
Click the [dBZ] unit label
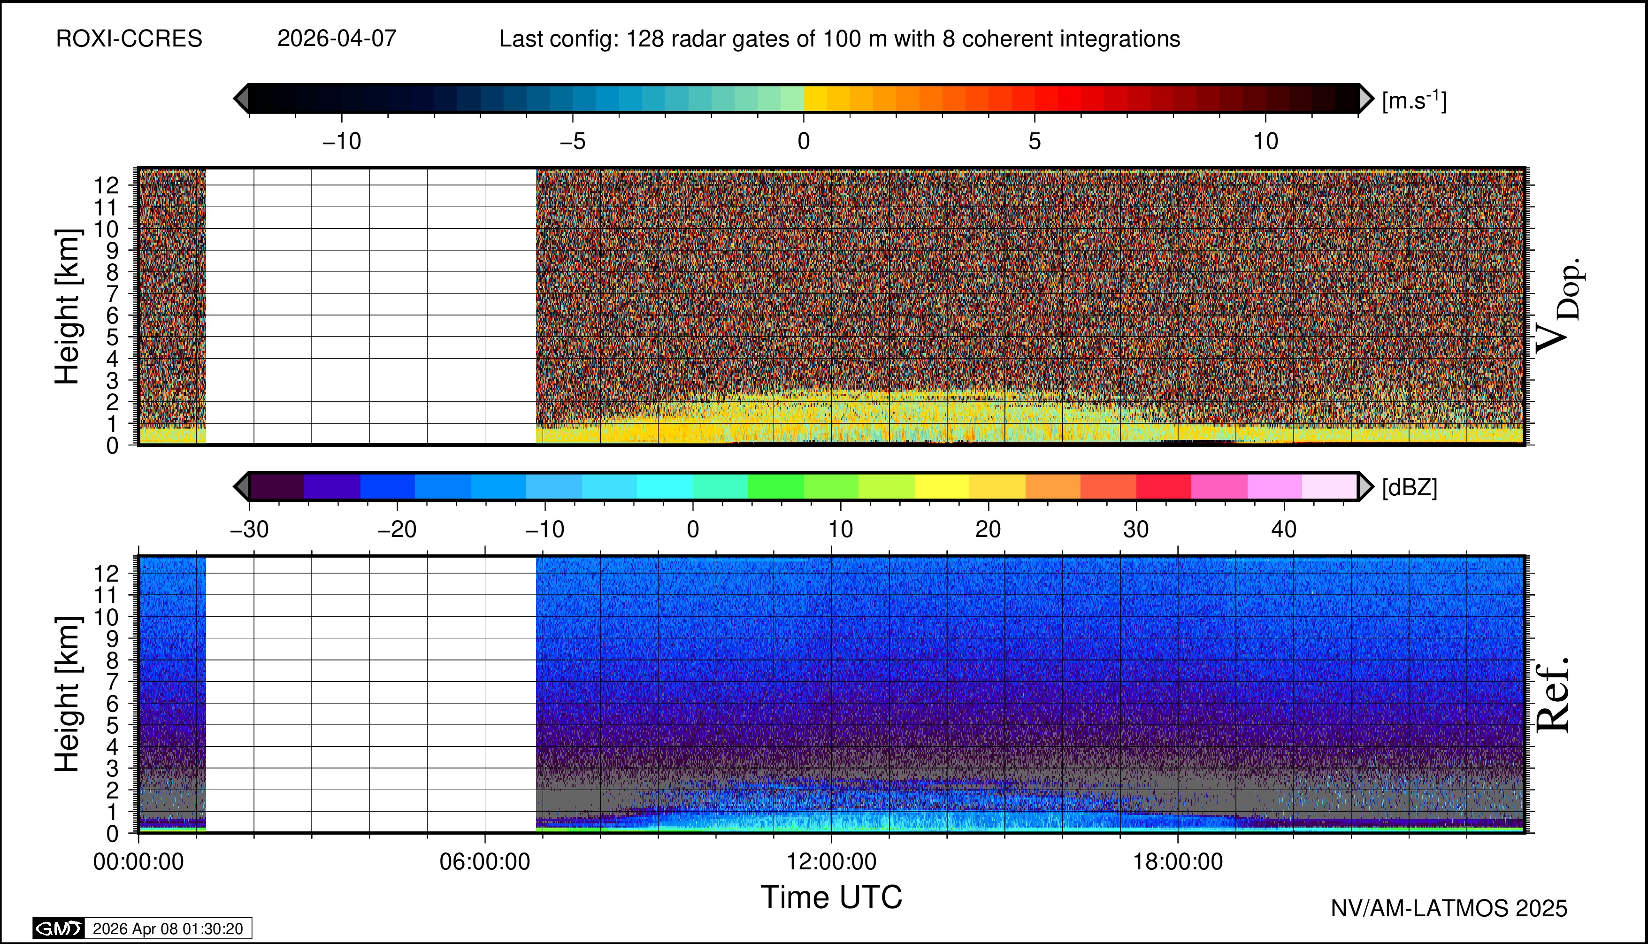(1410, 488)
